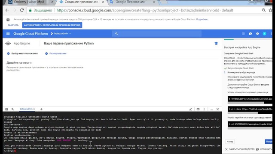The height and width of the screenshot is (154, 275).
Task: Minimize the Cloud Shell panel
Action: click(x=211, y=110)
